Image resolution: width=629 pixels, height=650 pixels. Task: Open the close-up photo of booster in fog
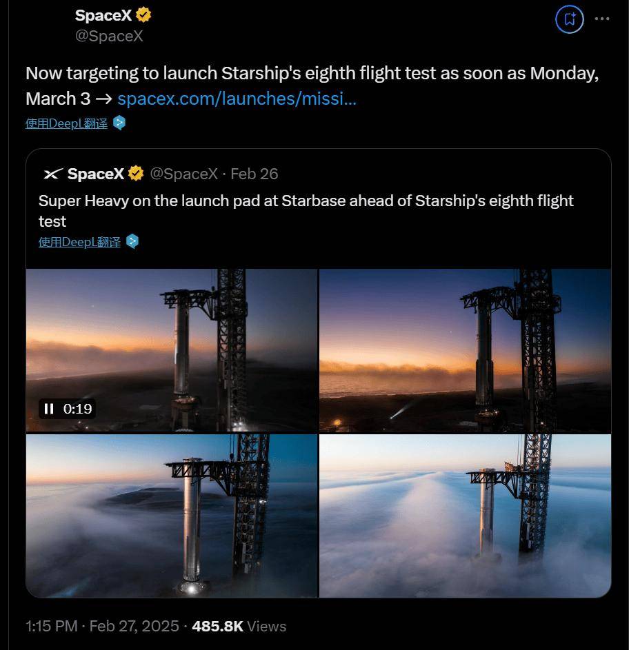coord(172,516)
